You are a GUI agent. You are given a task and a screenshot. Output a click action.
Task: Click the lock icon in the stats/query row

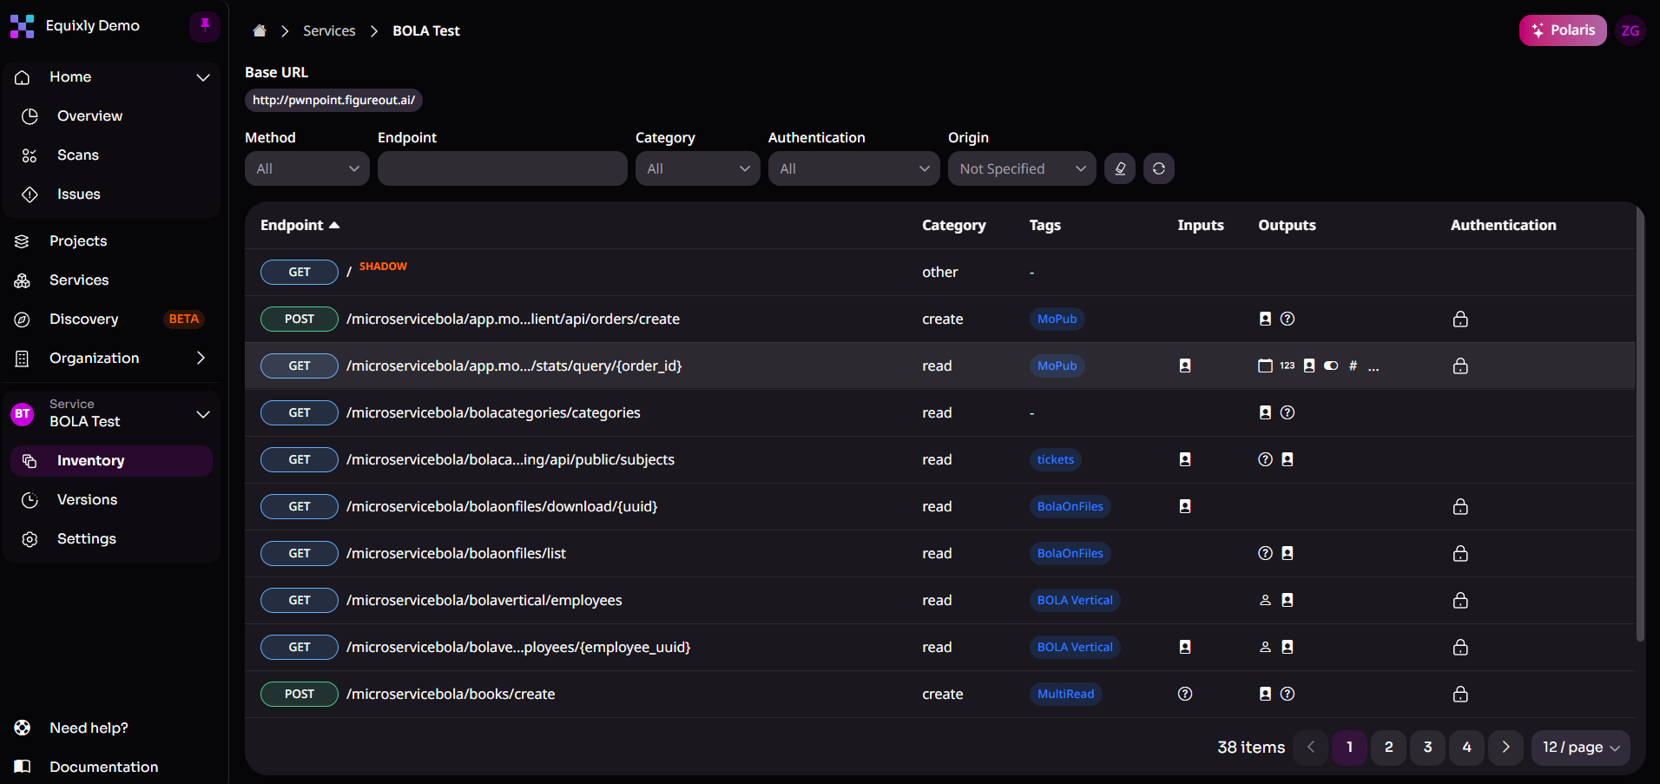(1460, 366)
